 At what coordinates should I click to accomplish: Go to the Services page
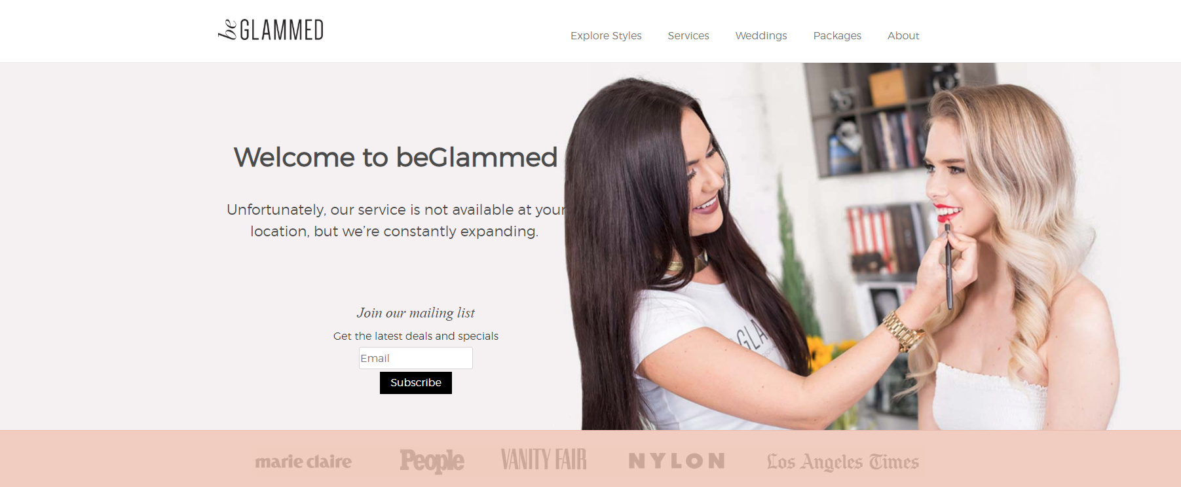[688, 35]
